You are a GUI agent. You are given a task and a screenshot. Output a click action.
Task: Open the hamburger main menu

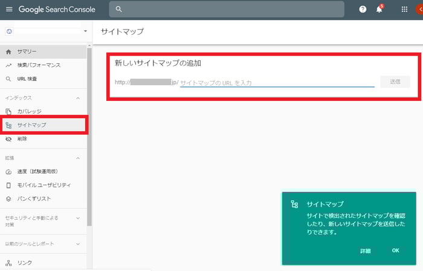point(9,10)
